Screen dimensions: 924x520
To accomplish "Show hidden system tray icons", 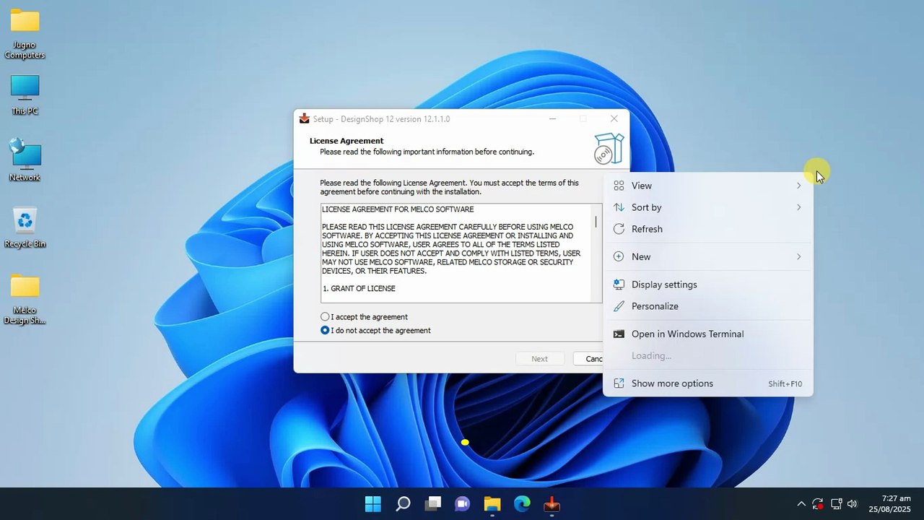I will tap(801, 504).
